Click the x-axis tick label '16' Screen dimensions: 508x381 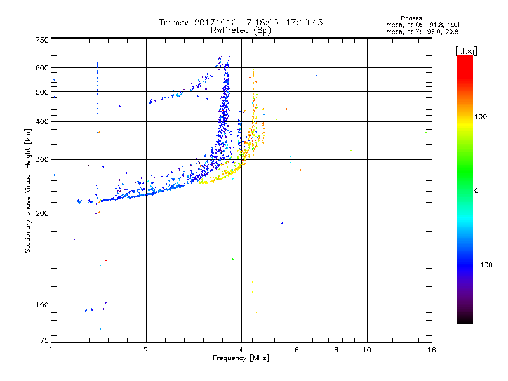pyautogui.click(x=432, y=350)
